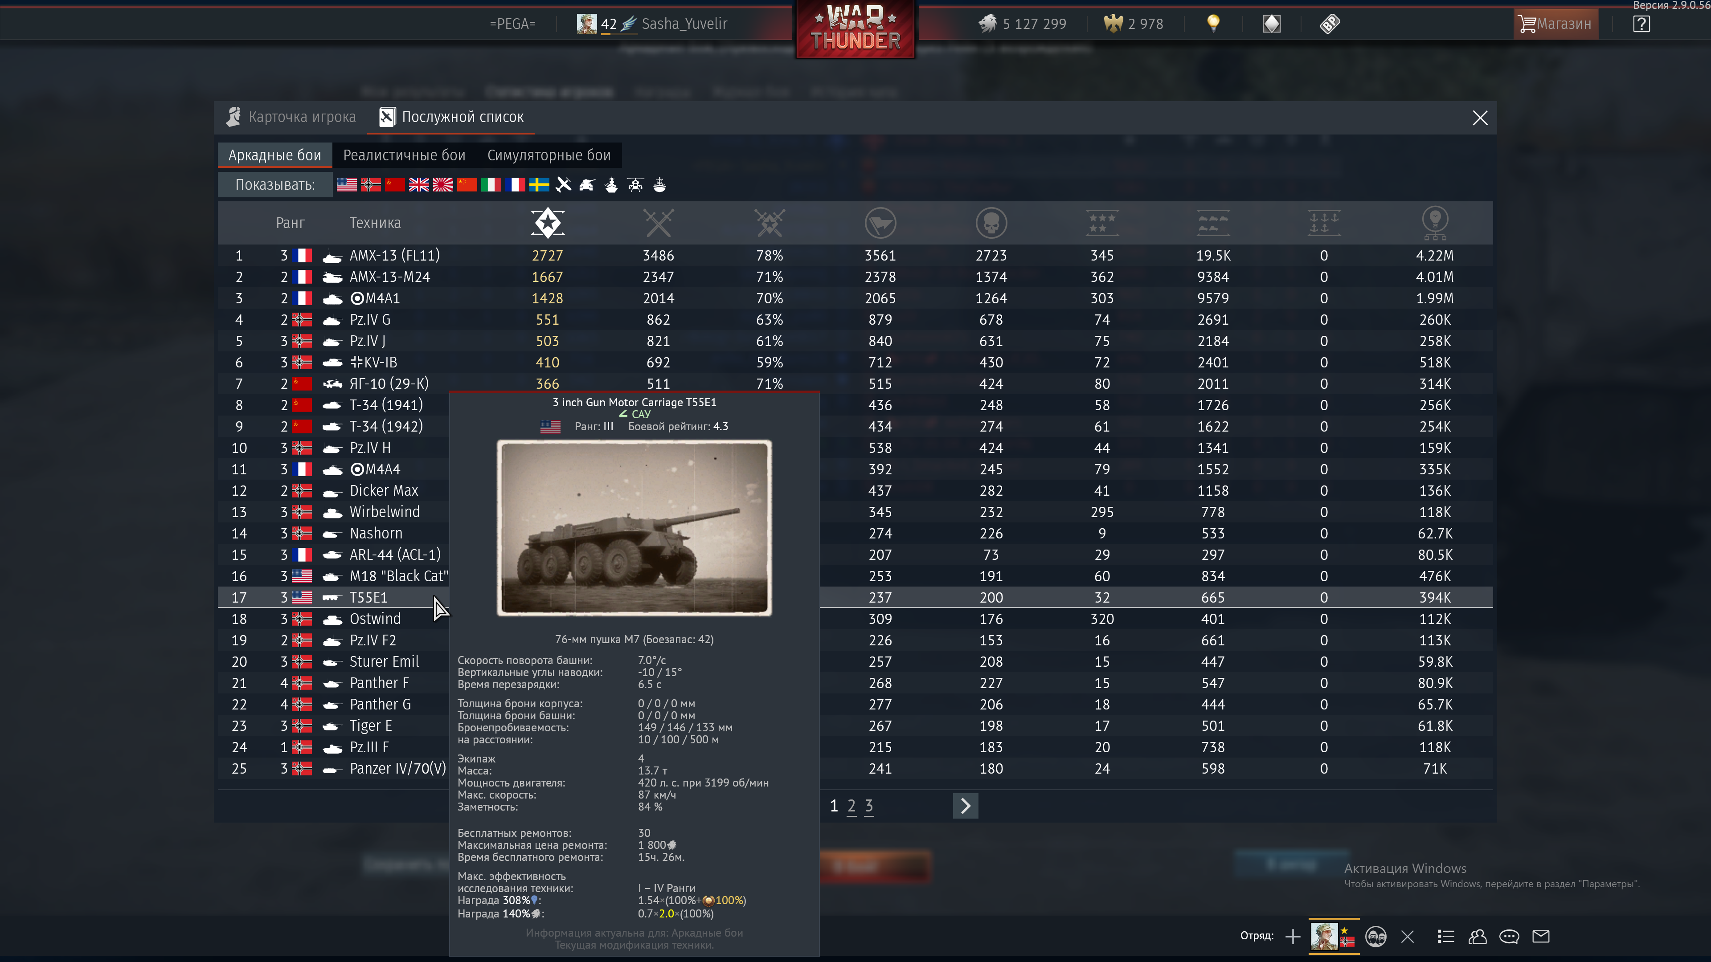
Task: Click the squad leader portrait avatar
Action: click(x=1324, y=937)
